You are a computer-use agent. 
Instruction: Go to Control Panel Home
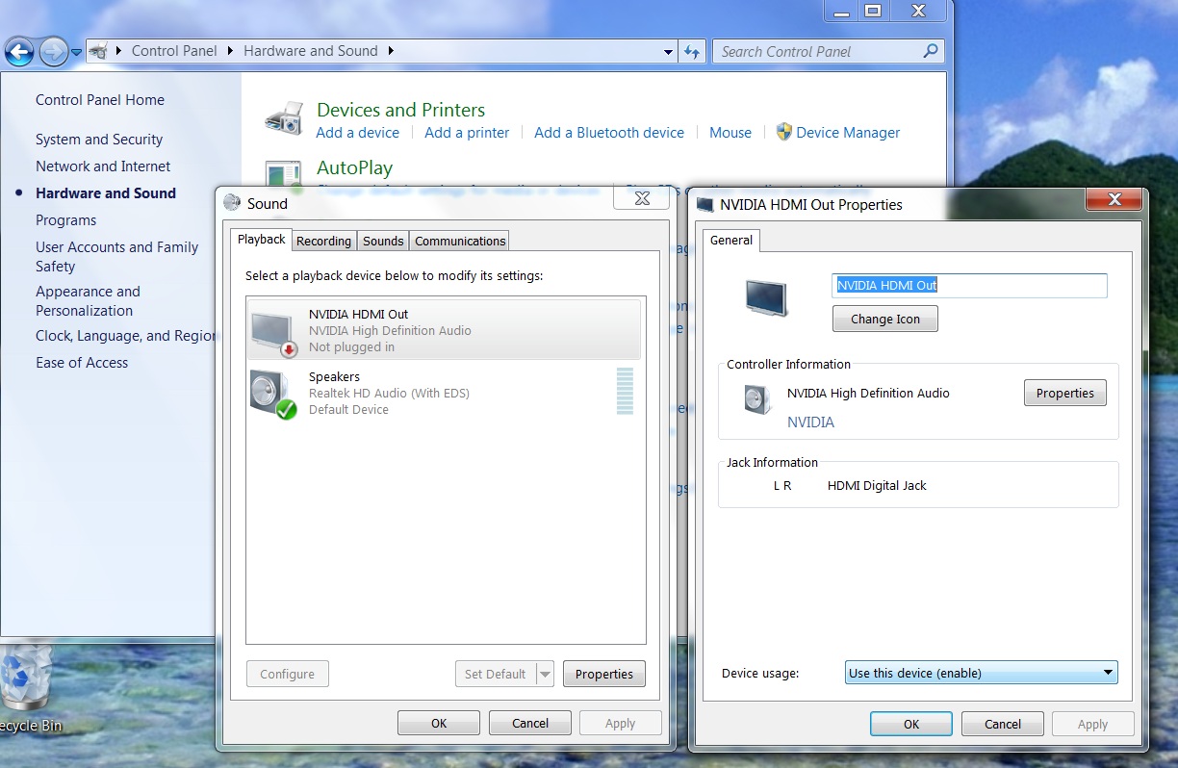100,100
